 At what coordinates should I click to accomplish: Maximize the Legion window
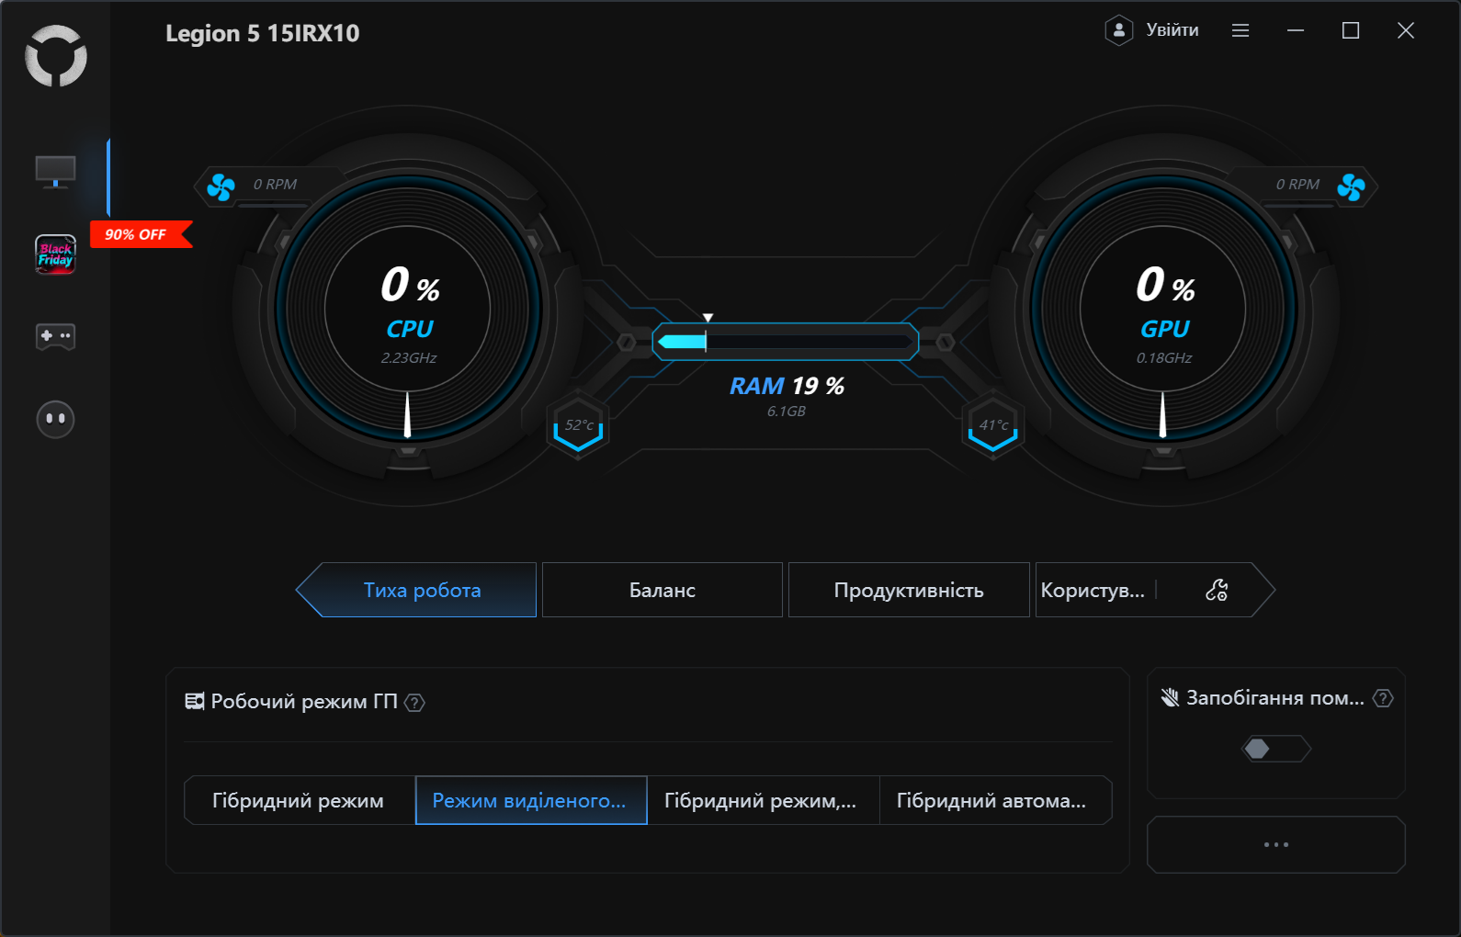point(1351,30)
